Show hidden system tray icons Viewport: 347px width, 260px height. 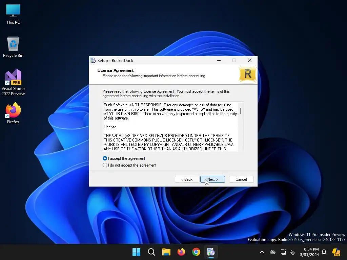coord(262,252)
